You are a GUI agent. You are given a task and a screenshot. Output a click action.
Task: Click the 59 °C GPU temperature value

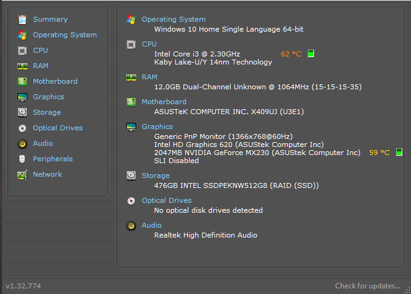pos(379,153)
